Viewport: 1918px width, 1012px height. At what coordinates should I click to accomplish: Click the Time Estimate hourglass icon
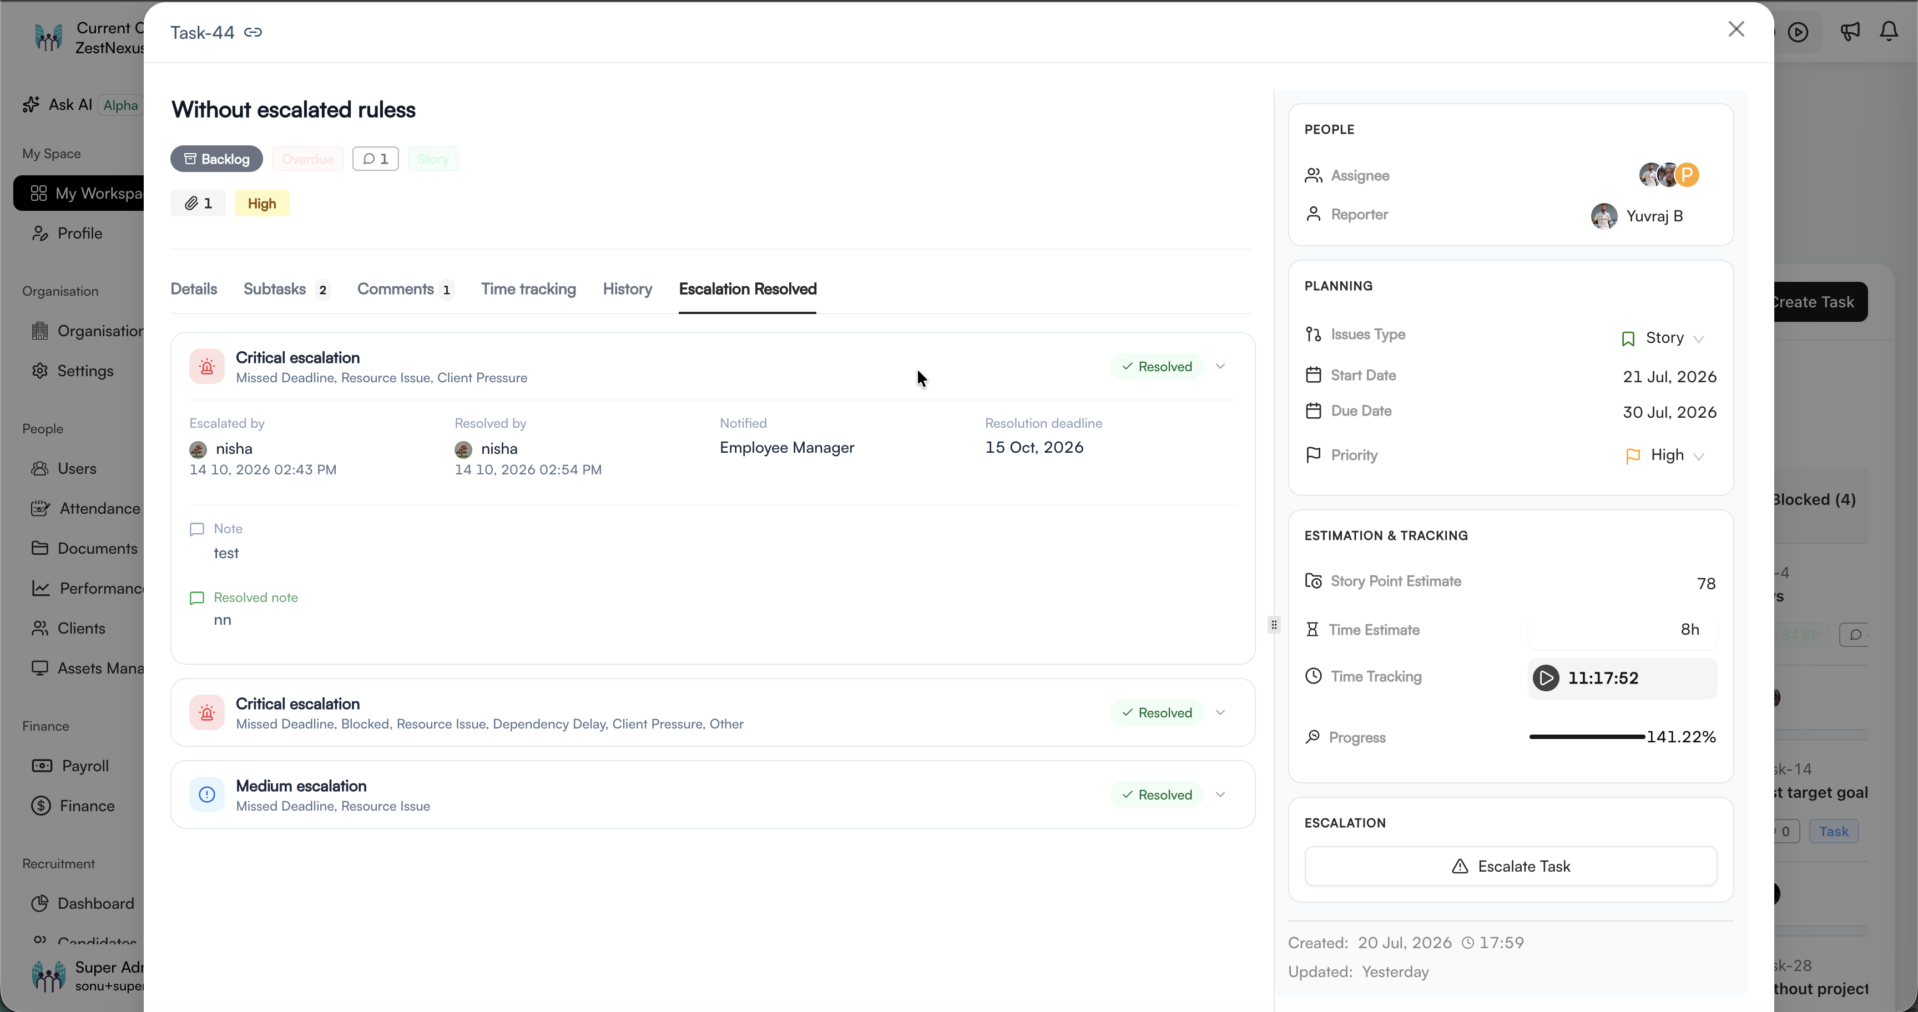click(1312, 630)
